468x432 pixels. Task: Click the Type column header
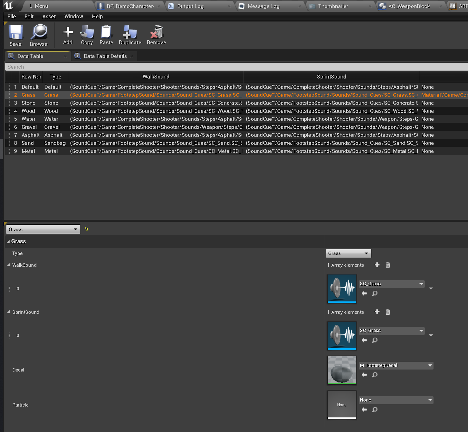55,77
